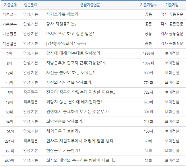
Task: Open the question '자기소개를 해보라.'
Action: tap(63, 14)
